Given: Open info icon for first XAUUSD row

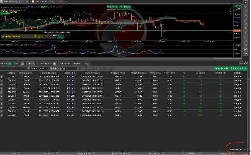Looking at the screenshot, I should tap(2, 77).
